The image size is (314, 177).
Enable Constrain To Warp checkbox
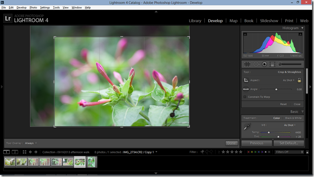(x=245, y=97)
